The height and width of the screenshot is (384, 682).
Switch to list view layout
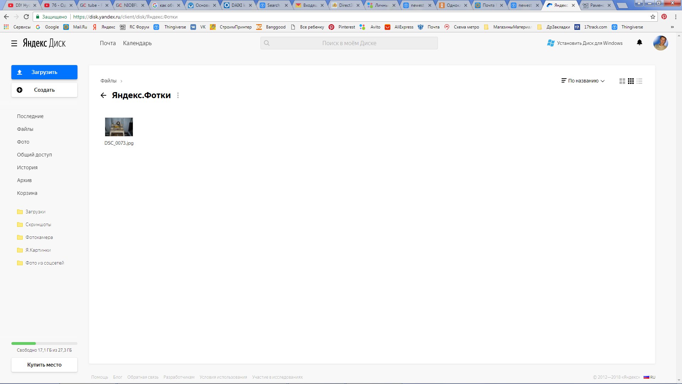[639, 81]
